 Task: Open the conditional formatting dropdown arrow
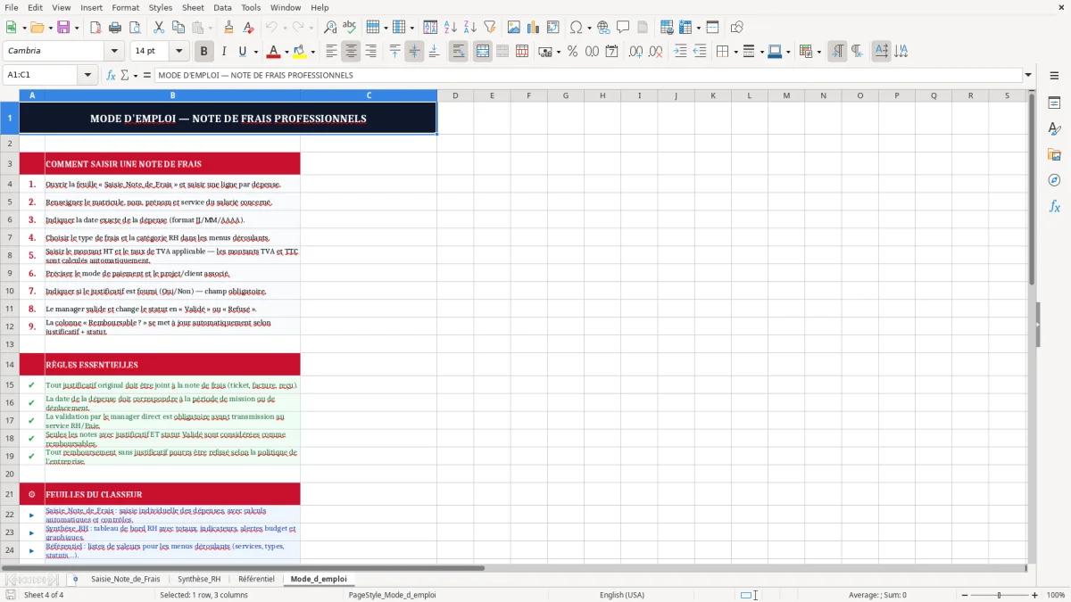pyautogui.click(x=818, y=52)
